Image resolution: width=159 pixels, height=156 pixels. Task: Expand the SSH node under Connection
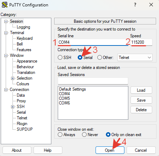click(12, 107)
